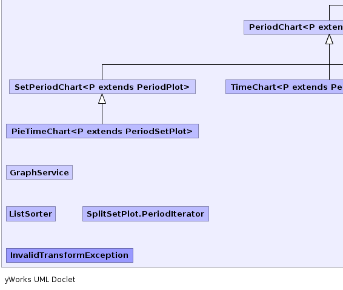Click inheritance arrowhead below SetPeriodChart
Screen dimensions: 343x290
102,99
